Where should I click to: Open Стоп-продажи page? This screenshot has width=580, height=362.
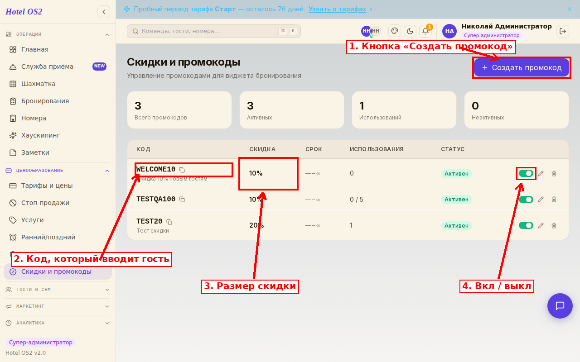58,203
